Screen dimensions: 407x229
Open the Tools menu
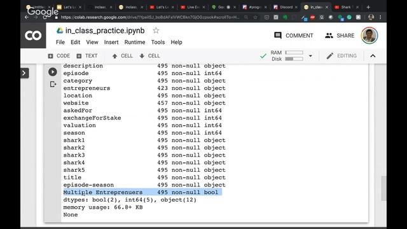click(x=158, y=42)
